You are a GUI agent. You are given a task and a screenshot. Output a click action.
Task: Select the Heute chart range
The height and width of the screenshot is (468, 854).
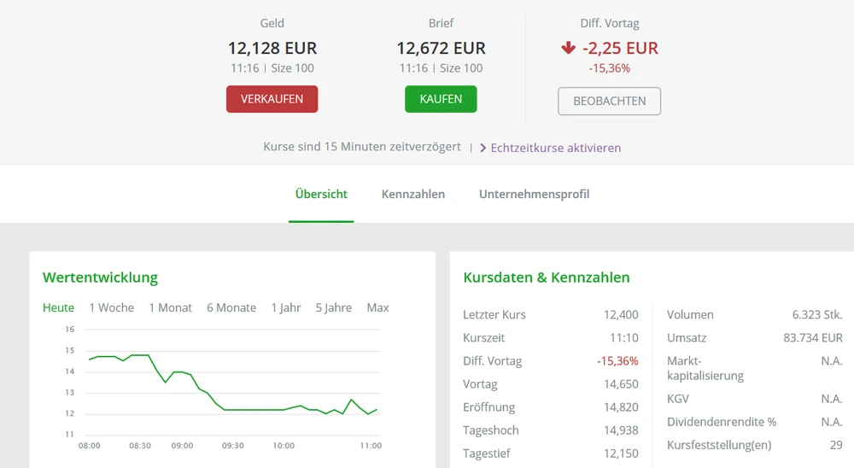coord(58,307)
